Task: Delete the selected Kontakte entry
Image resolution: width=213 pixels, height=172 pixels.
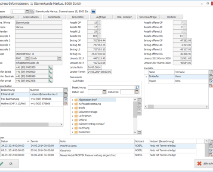Action: click(x=211, y=86)
